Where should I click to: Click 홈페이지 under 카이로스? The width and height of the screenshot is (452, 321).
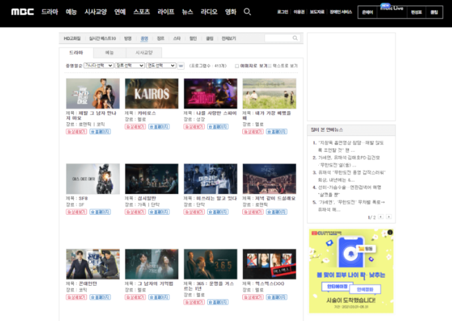[x=159, y=126]
